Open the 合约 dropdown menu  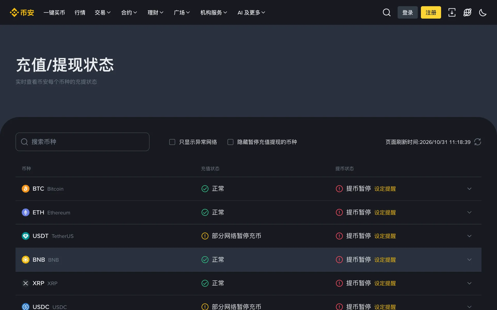coord(129,12)
